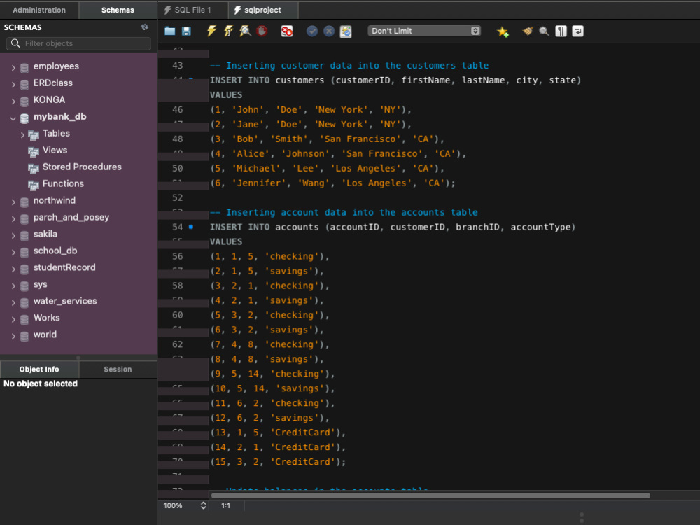Toggle word wrap icon in the editor toolbar
The image size is (700, 525).
(577, 31)
